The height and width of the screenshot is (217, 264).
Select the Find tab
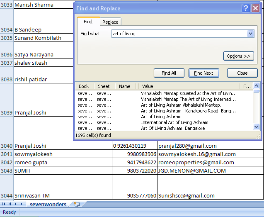[88, 22]
